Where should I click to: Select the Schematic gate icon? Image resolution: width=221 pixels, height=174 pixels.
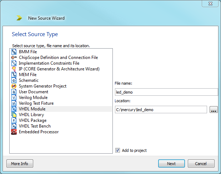(x=14, y=80)
